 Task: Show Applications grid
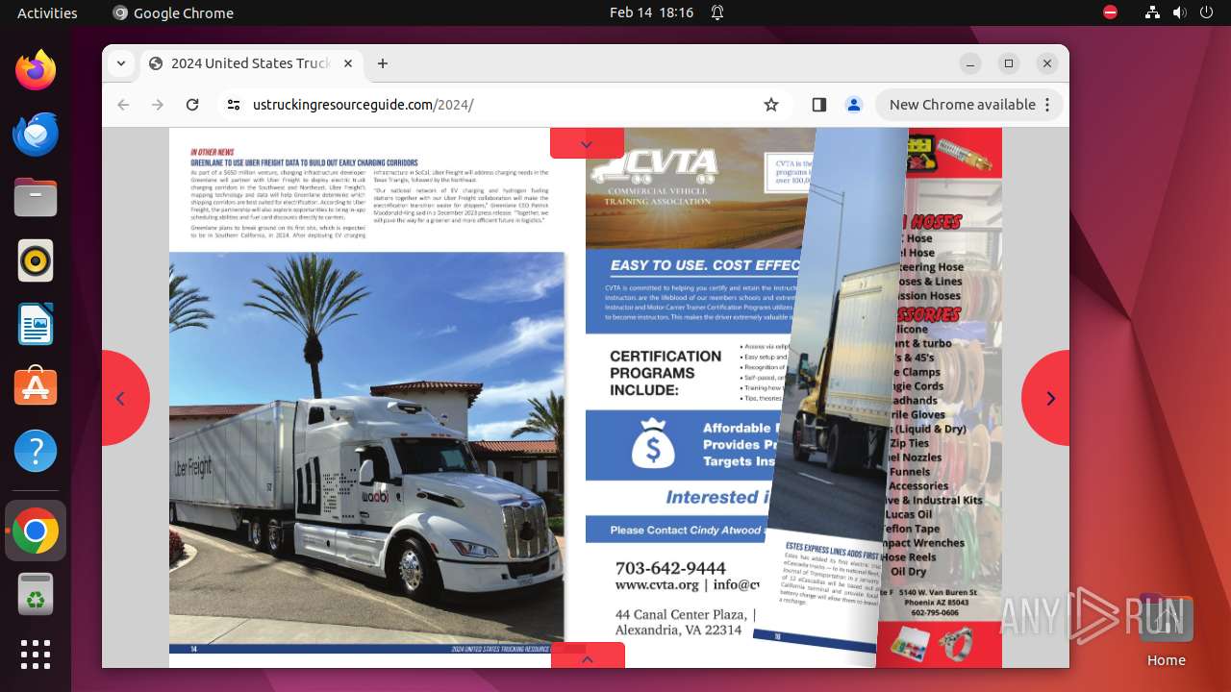(x=36, y=654)
